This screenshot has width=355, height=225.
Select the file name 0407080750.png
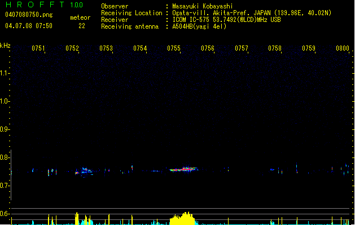pyautogui.click(x=29, y=15)
